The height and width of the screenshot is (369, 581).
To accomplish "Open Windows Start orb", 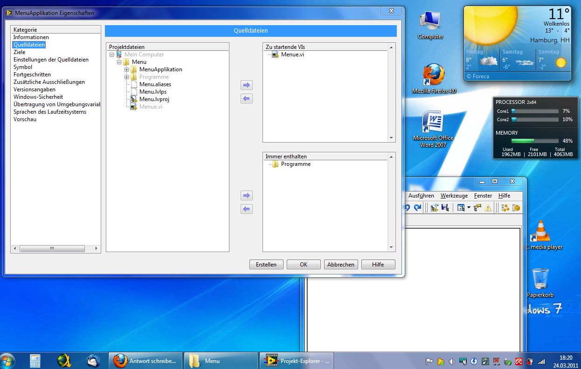I will click(x=8, y=361).
